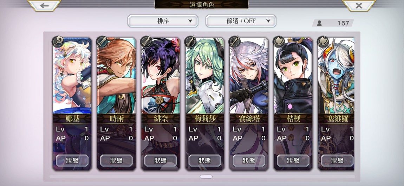Click the axe class icon on 桔梗's card

tap(279, 41)
